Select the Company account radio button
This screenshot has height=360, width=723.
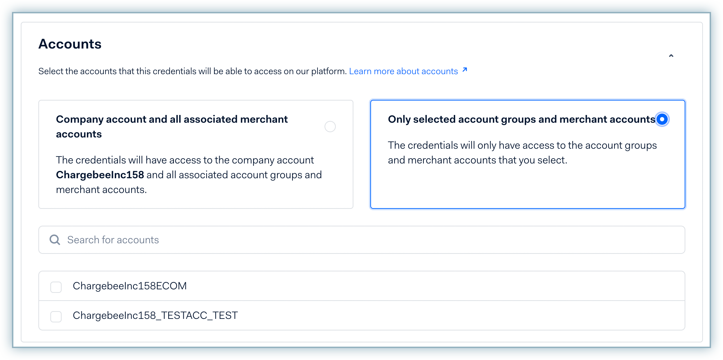coord(330,127)
